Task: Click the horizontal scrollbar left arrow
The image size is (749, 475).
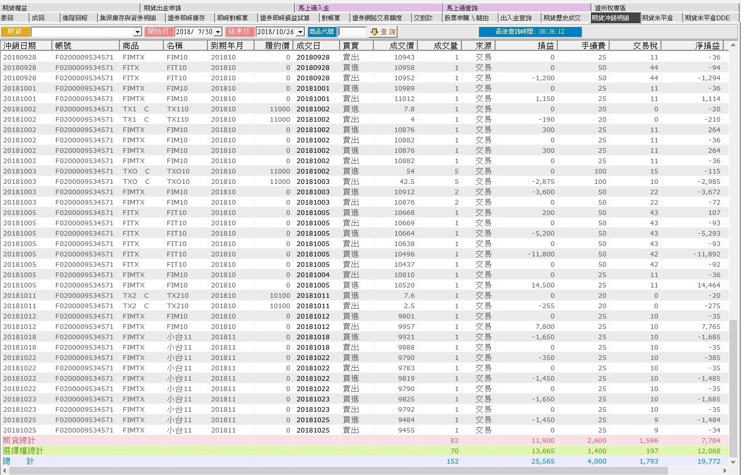Action: 4,470
